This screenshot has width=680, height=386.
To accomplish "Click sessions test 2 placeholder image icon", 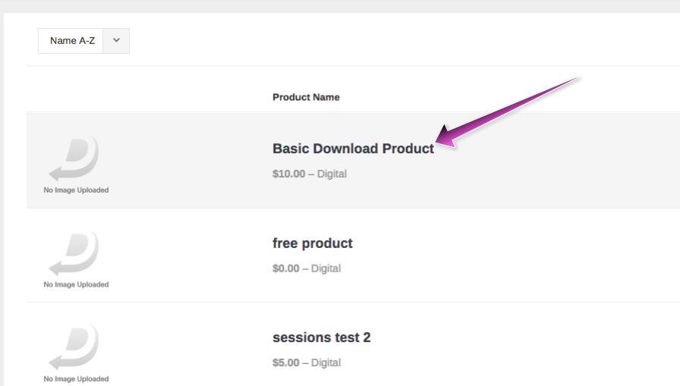I will tap(74, 347).
